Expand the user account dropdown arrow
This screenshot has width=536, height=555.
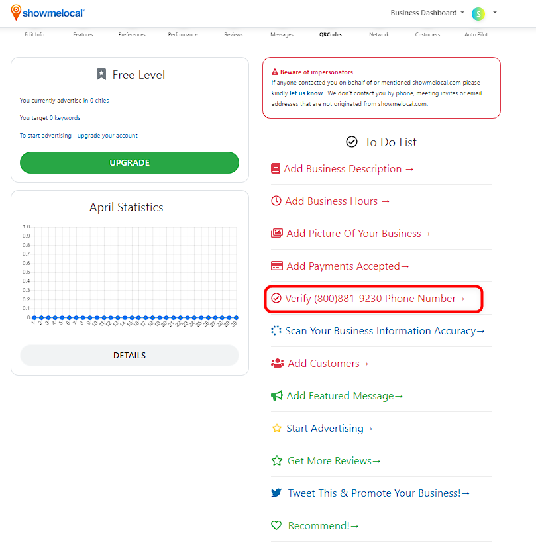coord(495,13)
